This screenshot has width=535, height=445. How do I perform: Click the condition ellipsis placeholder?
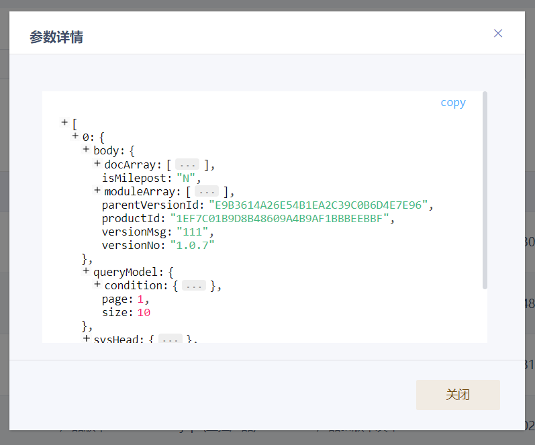[193, 285]
